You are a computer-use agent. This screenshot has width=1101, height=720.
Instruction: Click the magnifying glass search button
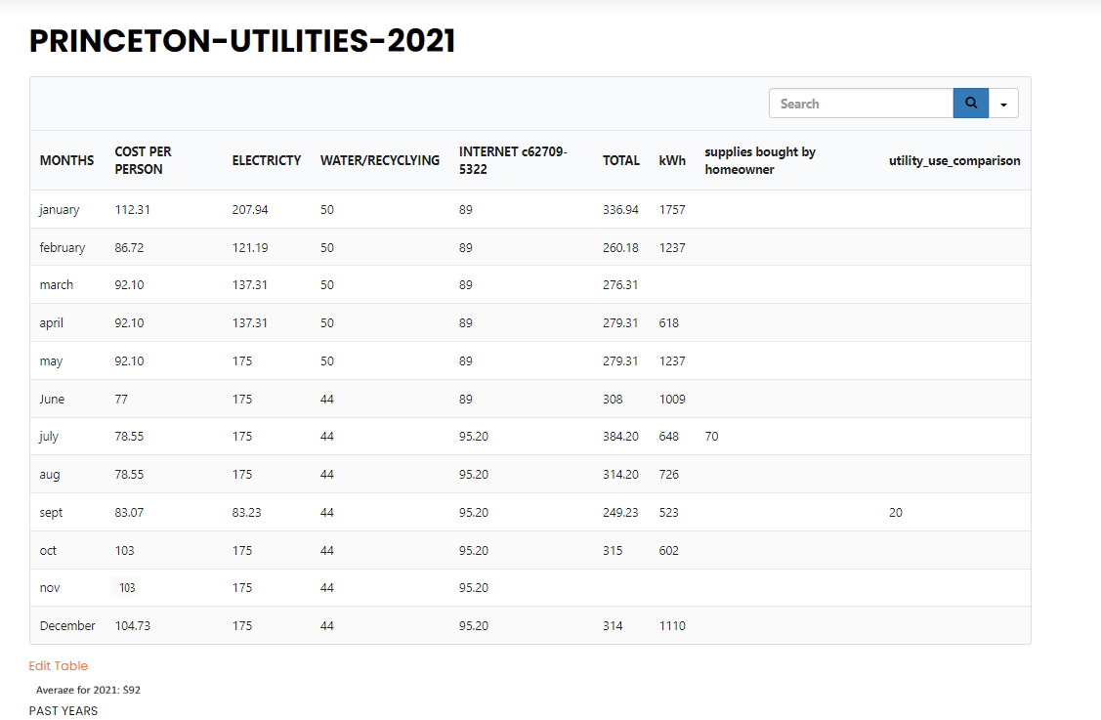tap(970, 104)
